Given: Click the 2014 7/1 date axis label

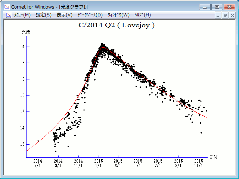Looking at the screenshot, I should (x=38, y=163).
